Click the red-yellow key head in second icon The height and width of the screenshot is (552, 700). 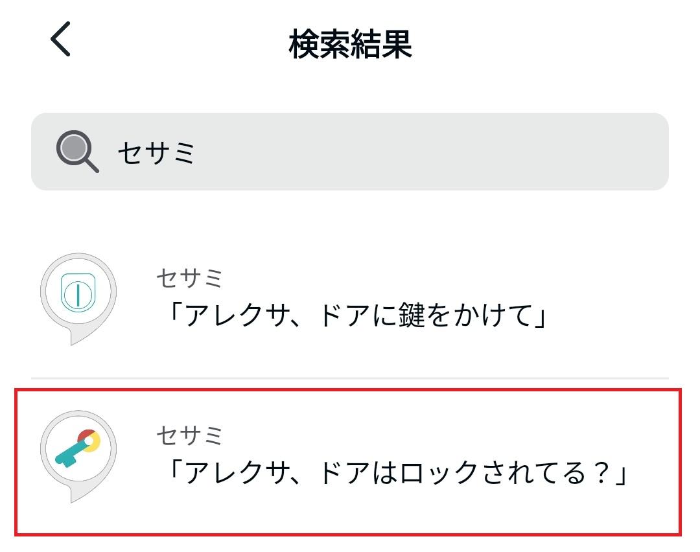[x=91, y=441]
